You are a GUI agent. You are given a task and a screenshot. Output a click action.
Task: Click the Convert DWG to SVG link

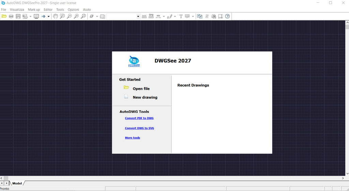click(139, 128)
